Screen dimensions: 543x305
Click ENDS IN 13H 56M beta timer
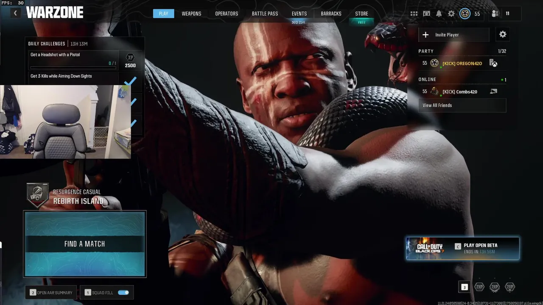[479, 252]
